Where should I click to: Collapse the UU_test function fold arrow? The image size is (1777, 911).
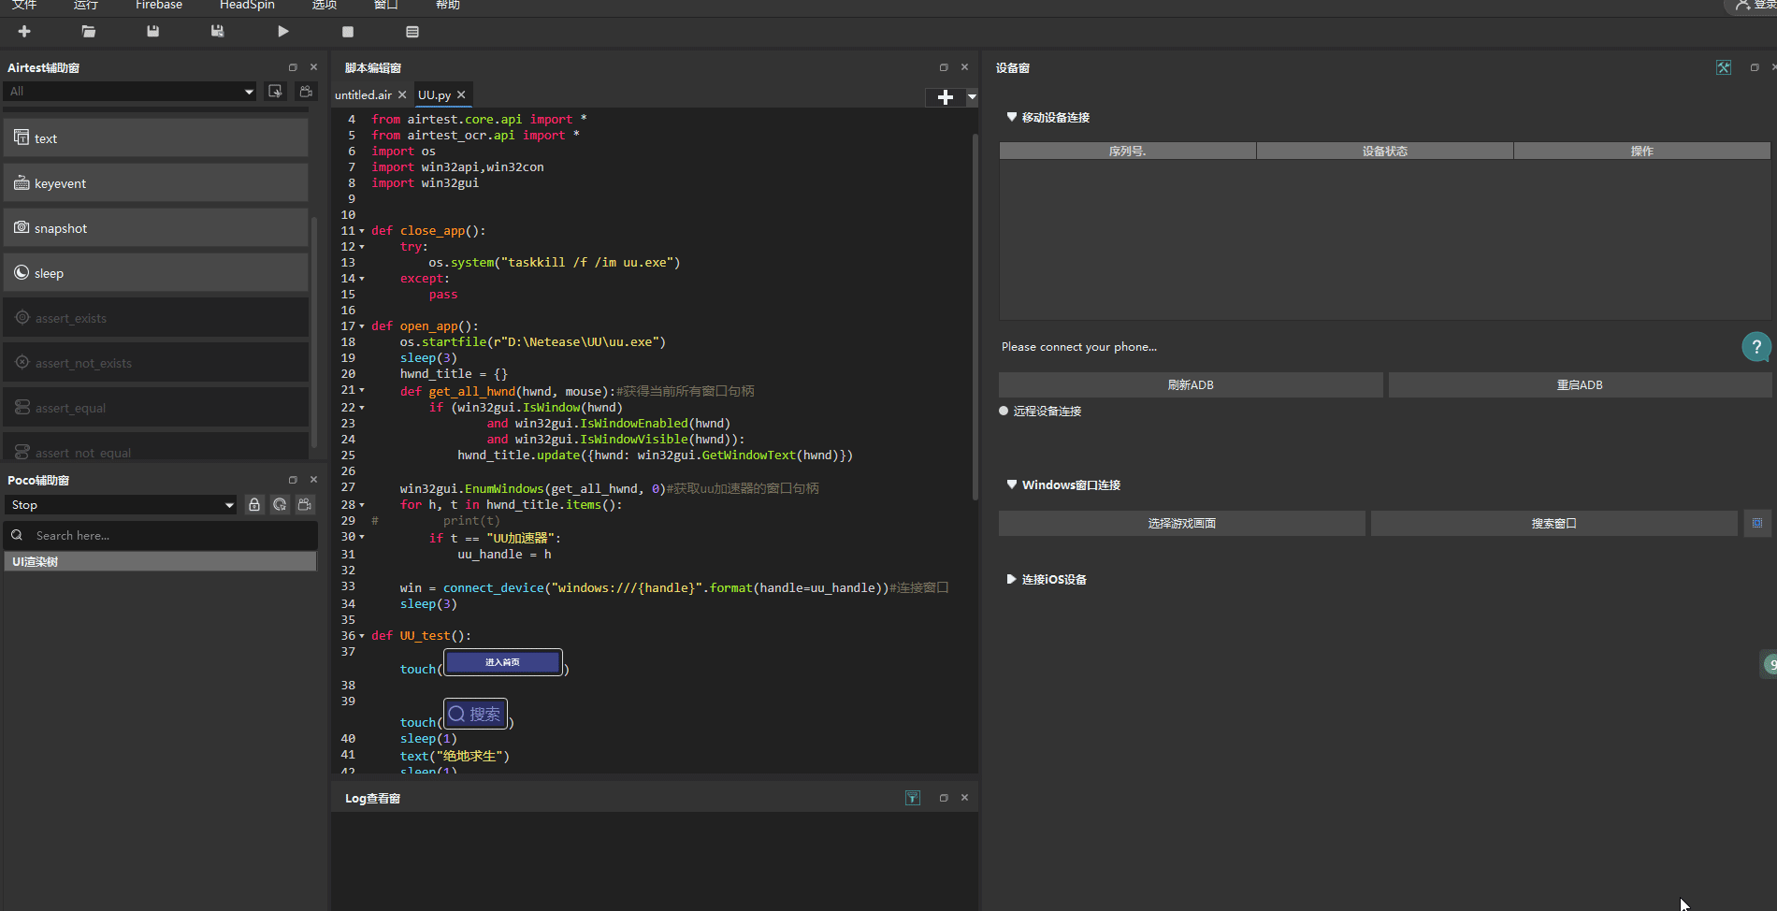tap(362, 636)
